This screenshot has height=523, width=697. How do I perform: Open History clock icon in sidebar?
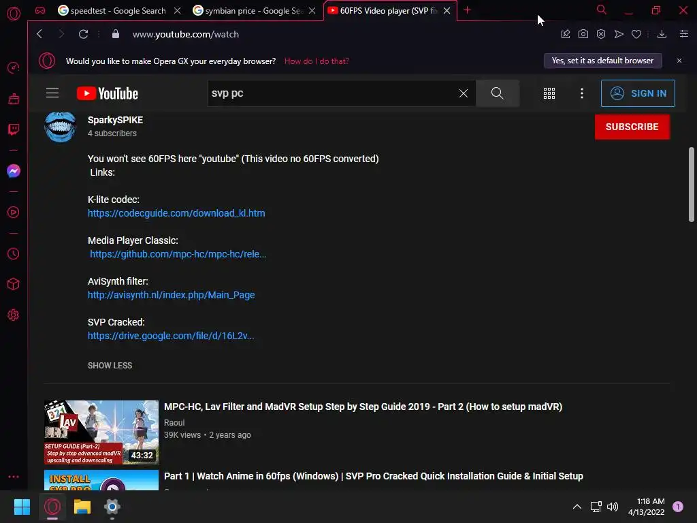(14, 254)
